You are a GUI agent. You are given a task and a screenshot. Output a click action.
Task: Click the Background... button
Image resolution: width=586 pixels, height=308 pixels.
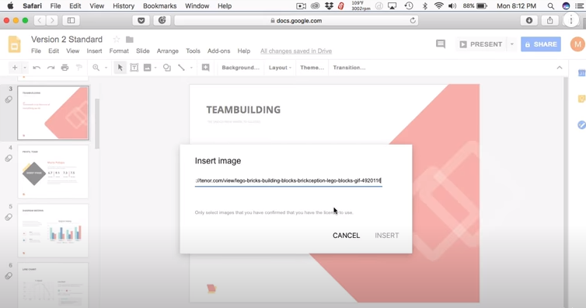(240, 68)
